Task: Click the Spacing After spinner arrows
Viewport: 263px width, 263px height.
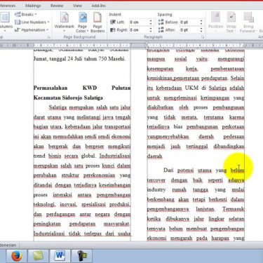Action: 201,30
